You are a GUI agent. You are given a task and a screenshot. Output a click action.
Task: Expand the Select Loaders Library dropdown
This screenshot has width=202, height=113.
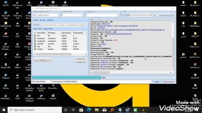[58, 15]
